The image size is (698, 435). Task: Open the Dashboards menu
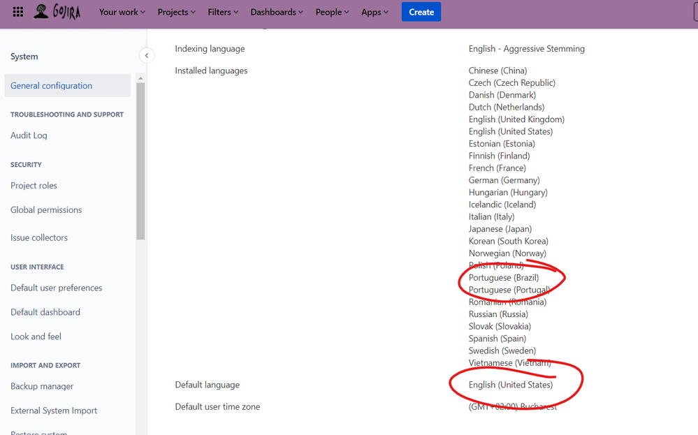point(276,12)
